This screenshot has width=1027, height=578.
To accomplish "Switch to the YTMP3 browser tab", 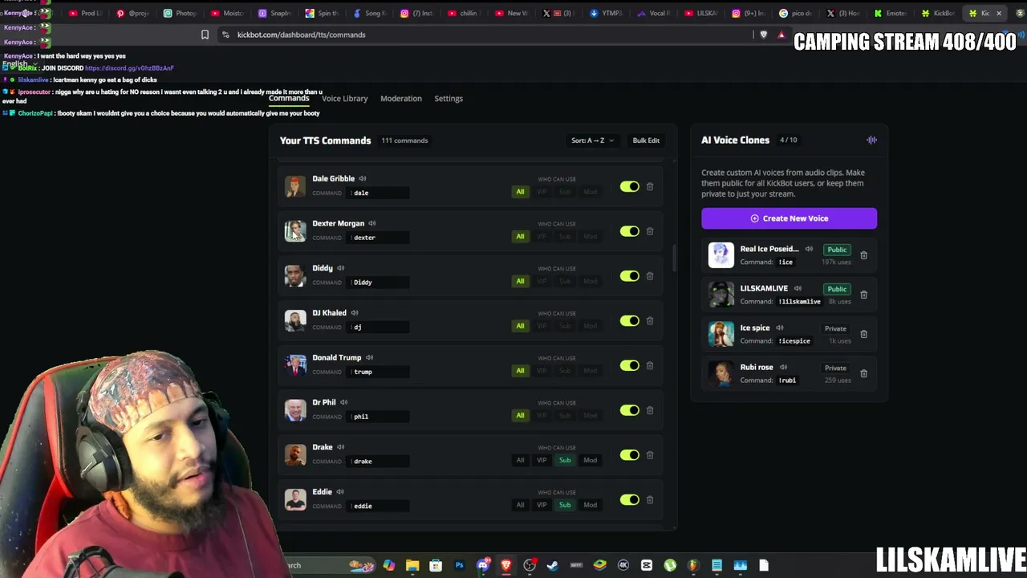I will (606, 13).
